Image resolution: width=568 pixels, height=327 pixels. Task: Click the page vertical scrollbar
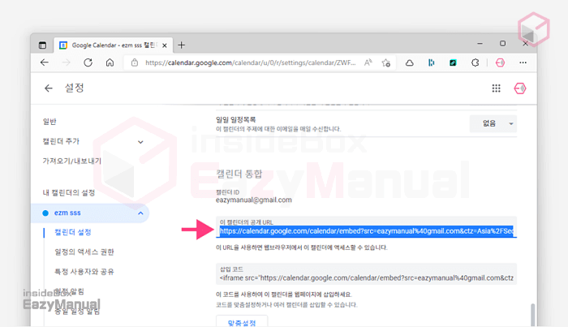pos(532,314)
